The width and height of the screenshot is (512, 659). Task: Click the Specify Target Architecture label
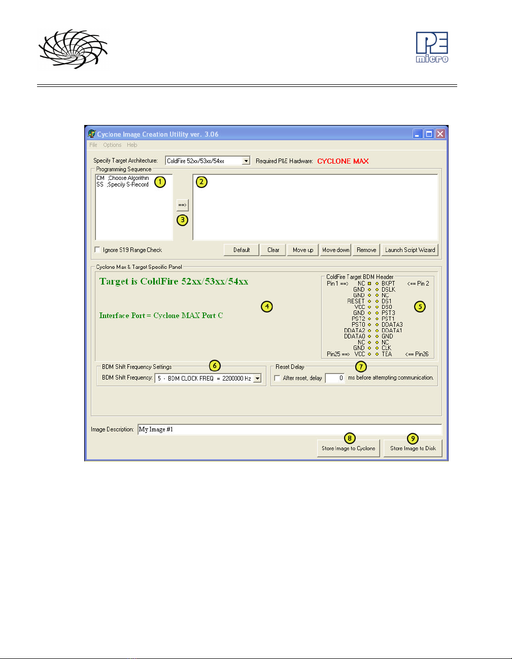pyautogui.click(x=125, y=161)
